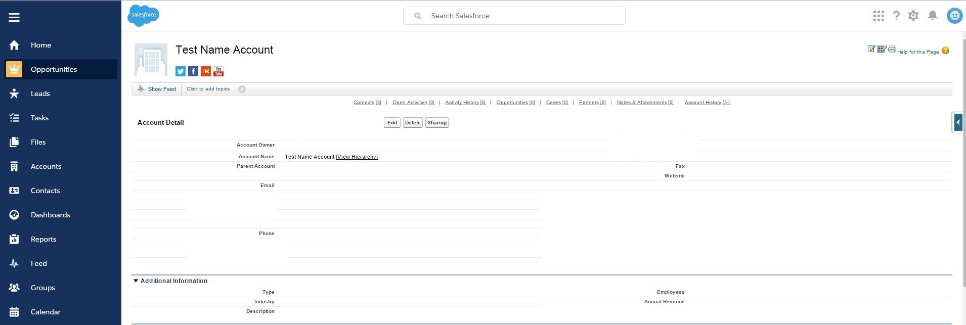The width and height of the screenshot is (966, 325).
Task: Collapse the Additional Information section
Action: pyautogui.click(x=136, y=281)
